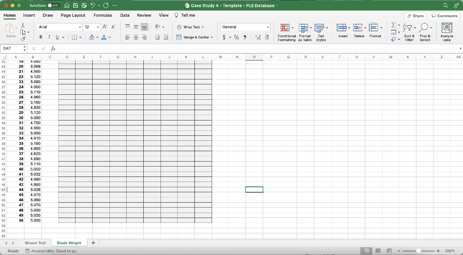Toggle bold formatting
Screen dimensions: 463x255
(x=41, y=37)
